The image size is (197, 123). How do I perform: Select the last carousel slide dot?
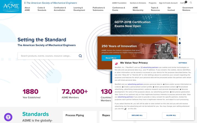coord(180,52)
